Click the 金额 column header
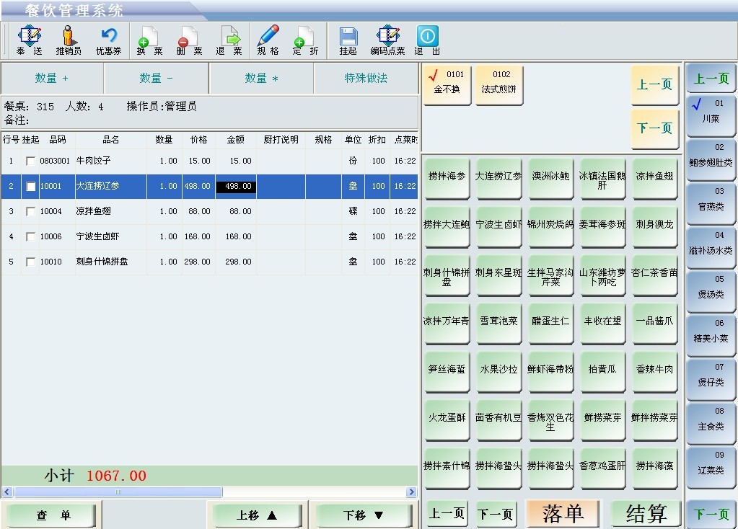 [x=235, y=140]
